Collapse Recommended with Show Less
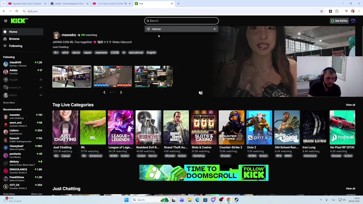The image size is (363, 204). [x=37, y=194]
